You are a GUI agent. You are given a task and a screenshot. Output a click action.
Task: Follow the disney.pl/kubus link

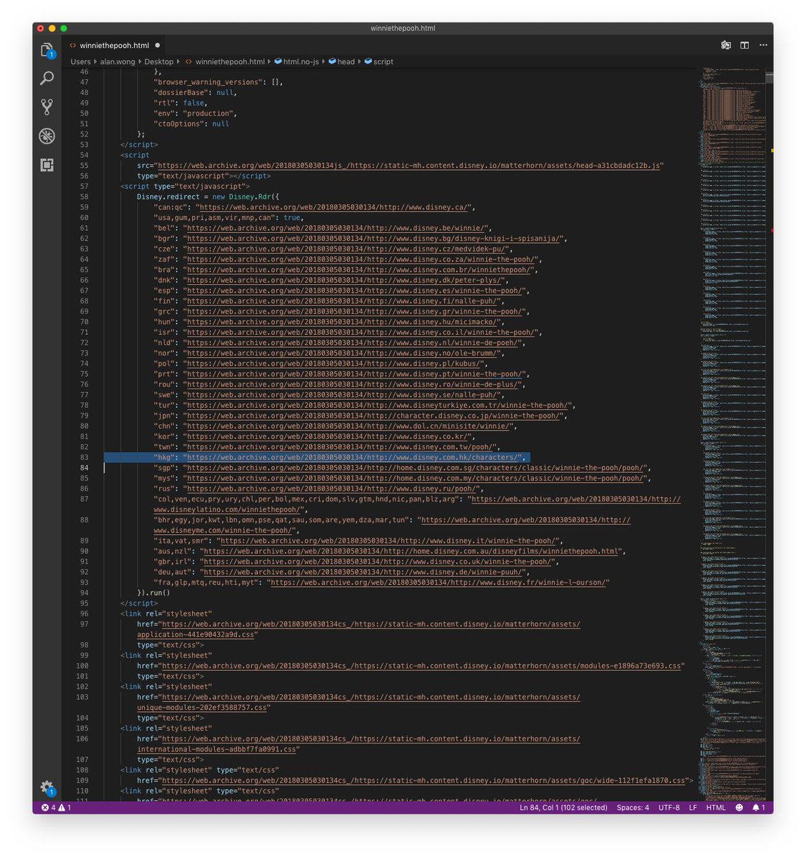(x=334, y=364)
